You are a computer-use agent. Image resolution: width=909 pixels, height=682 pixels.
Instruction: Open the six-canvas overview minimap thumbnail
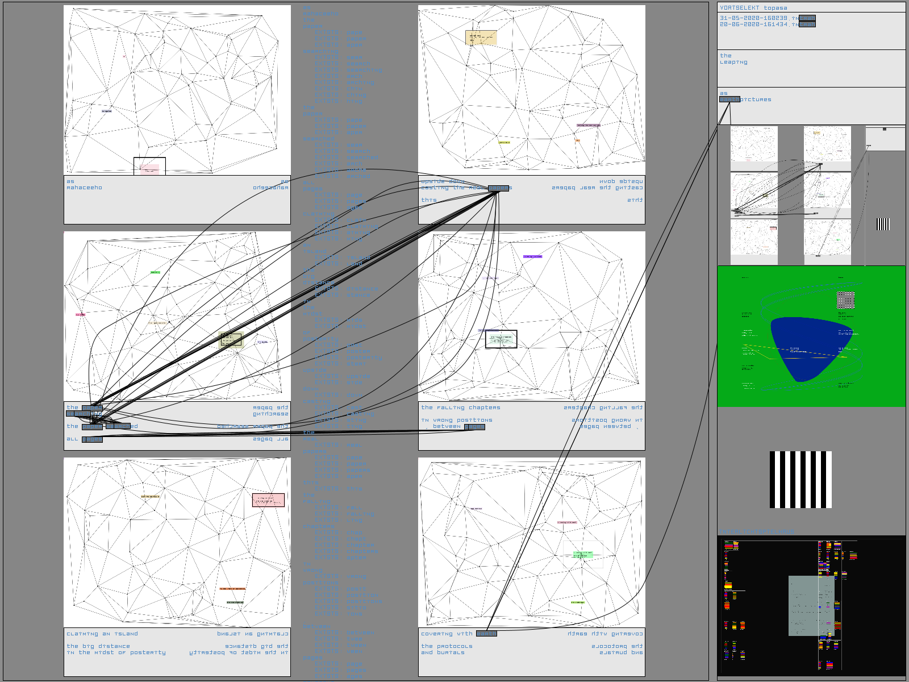pyautogui.click(x=790, y=195)
